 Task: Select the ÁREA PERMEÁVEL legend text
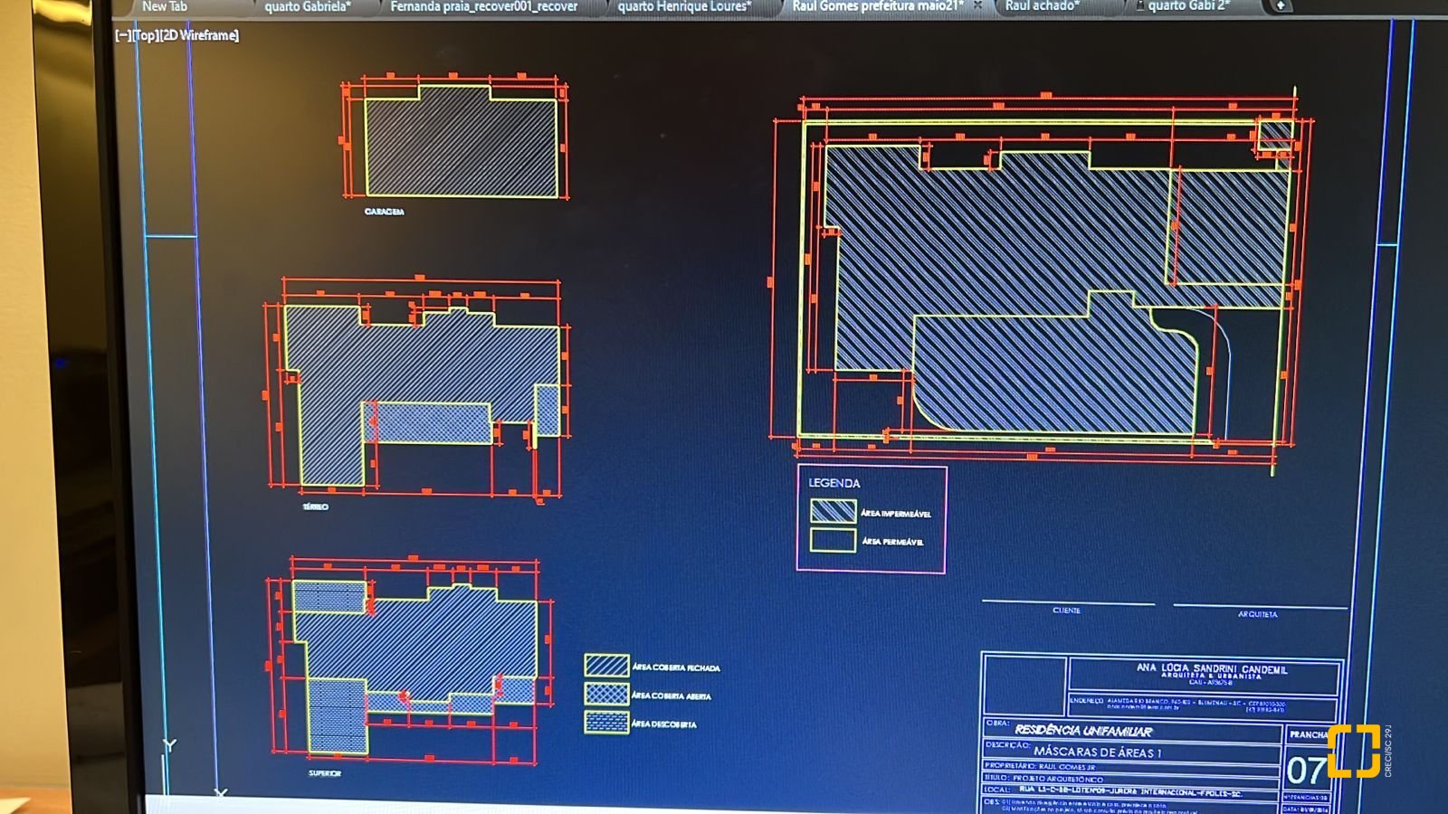click(x=892, y=542)
